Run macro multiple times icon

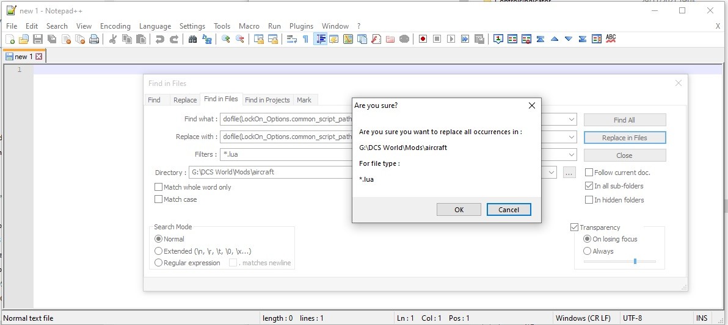(465, 40)
